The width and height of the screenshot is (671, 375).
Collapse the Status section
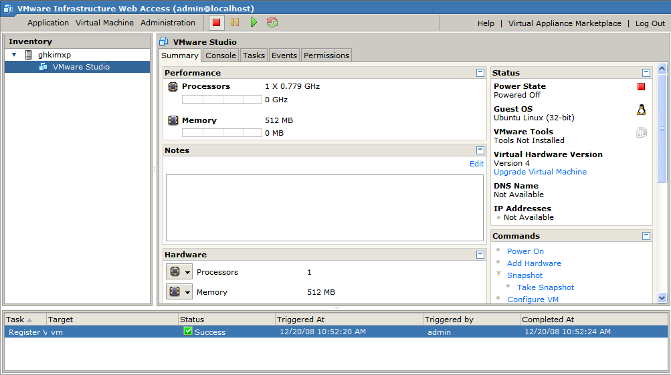pyautogui.click(x=646, y=73)
